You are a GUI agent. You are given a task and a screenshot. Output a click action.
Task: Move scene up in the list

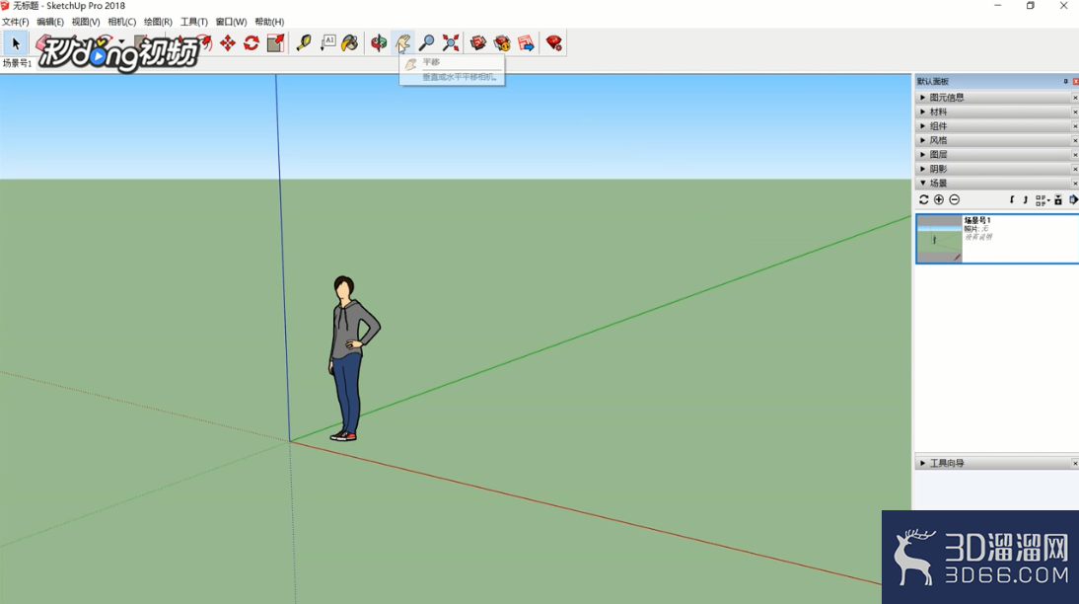1026,199
